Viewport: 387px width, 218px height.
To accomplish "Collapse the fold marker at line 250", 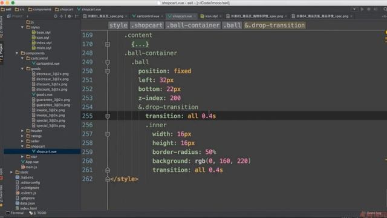I will click(108, 71).
